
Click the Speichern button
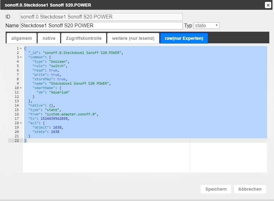tap(216, 189)
